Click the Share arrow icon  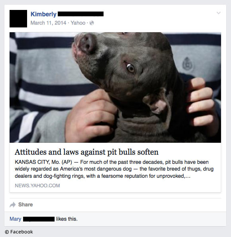pos(13,205)
